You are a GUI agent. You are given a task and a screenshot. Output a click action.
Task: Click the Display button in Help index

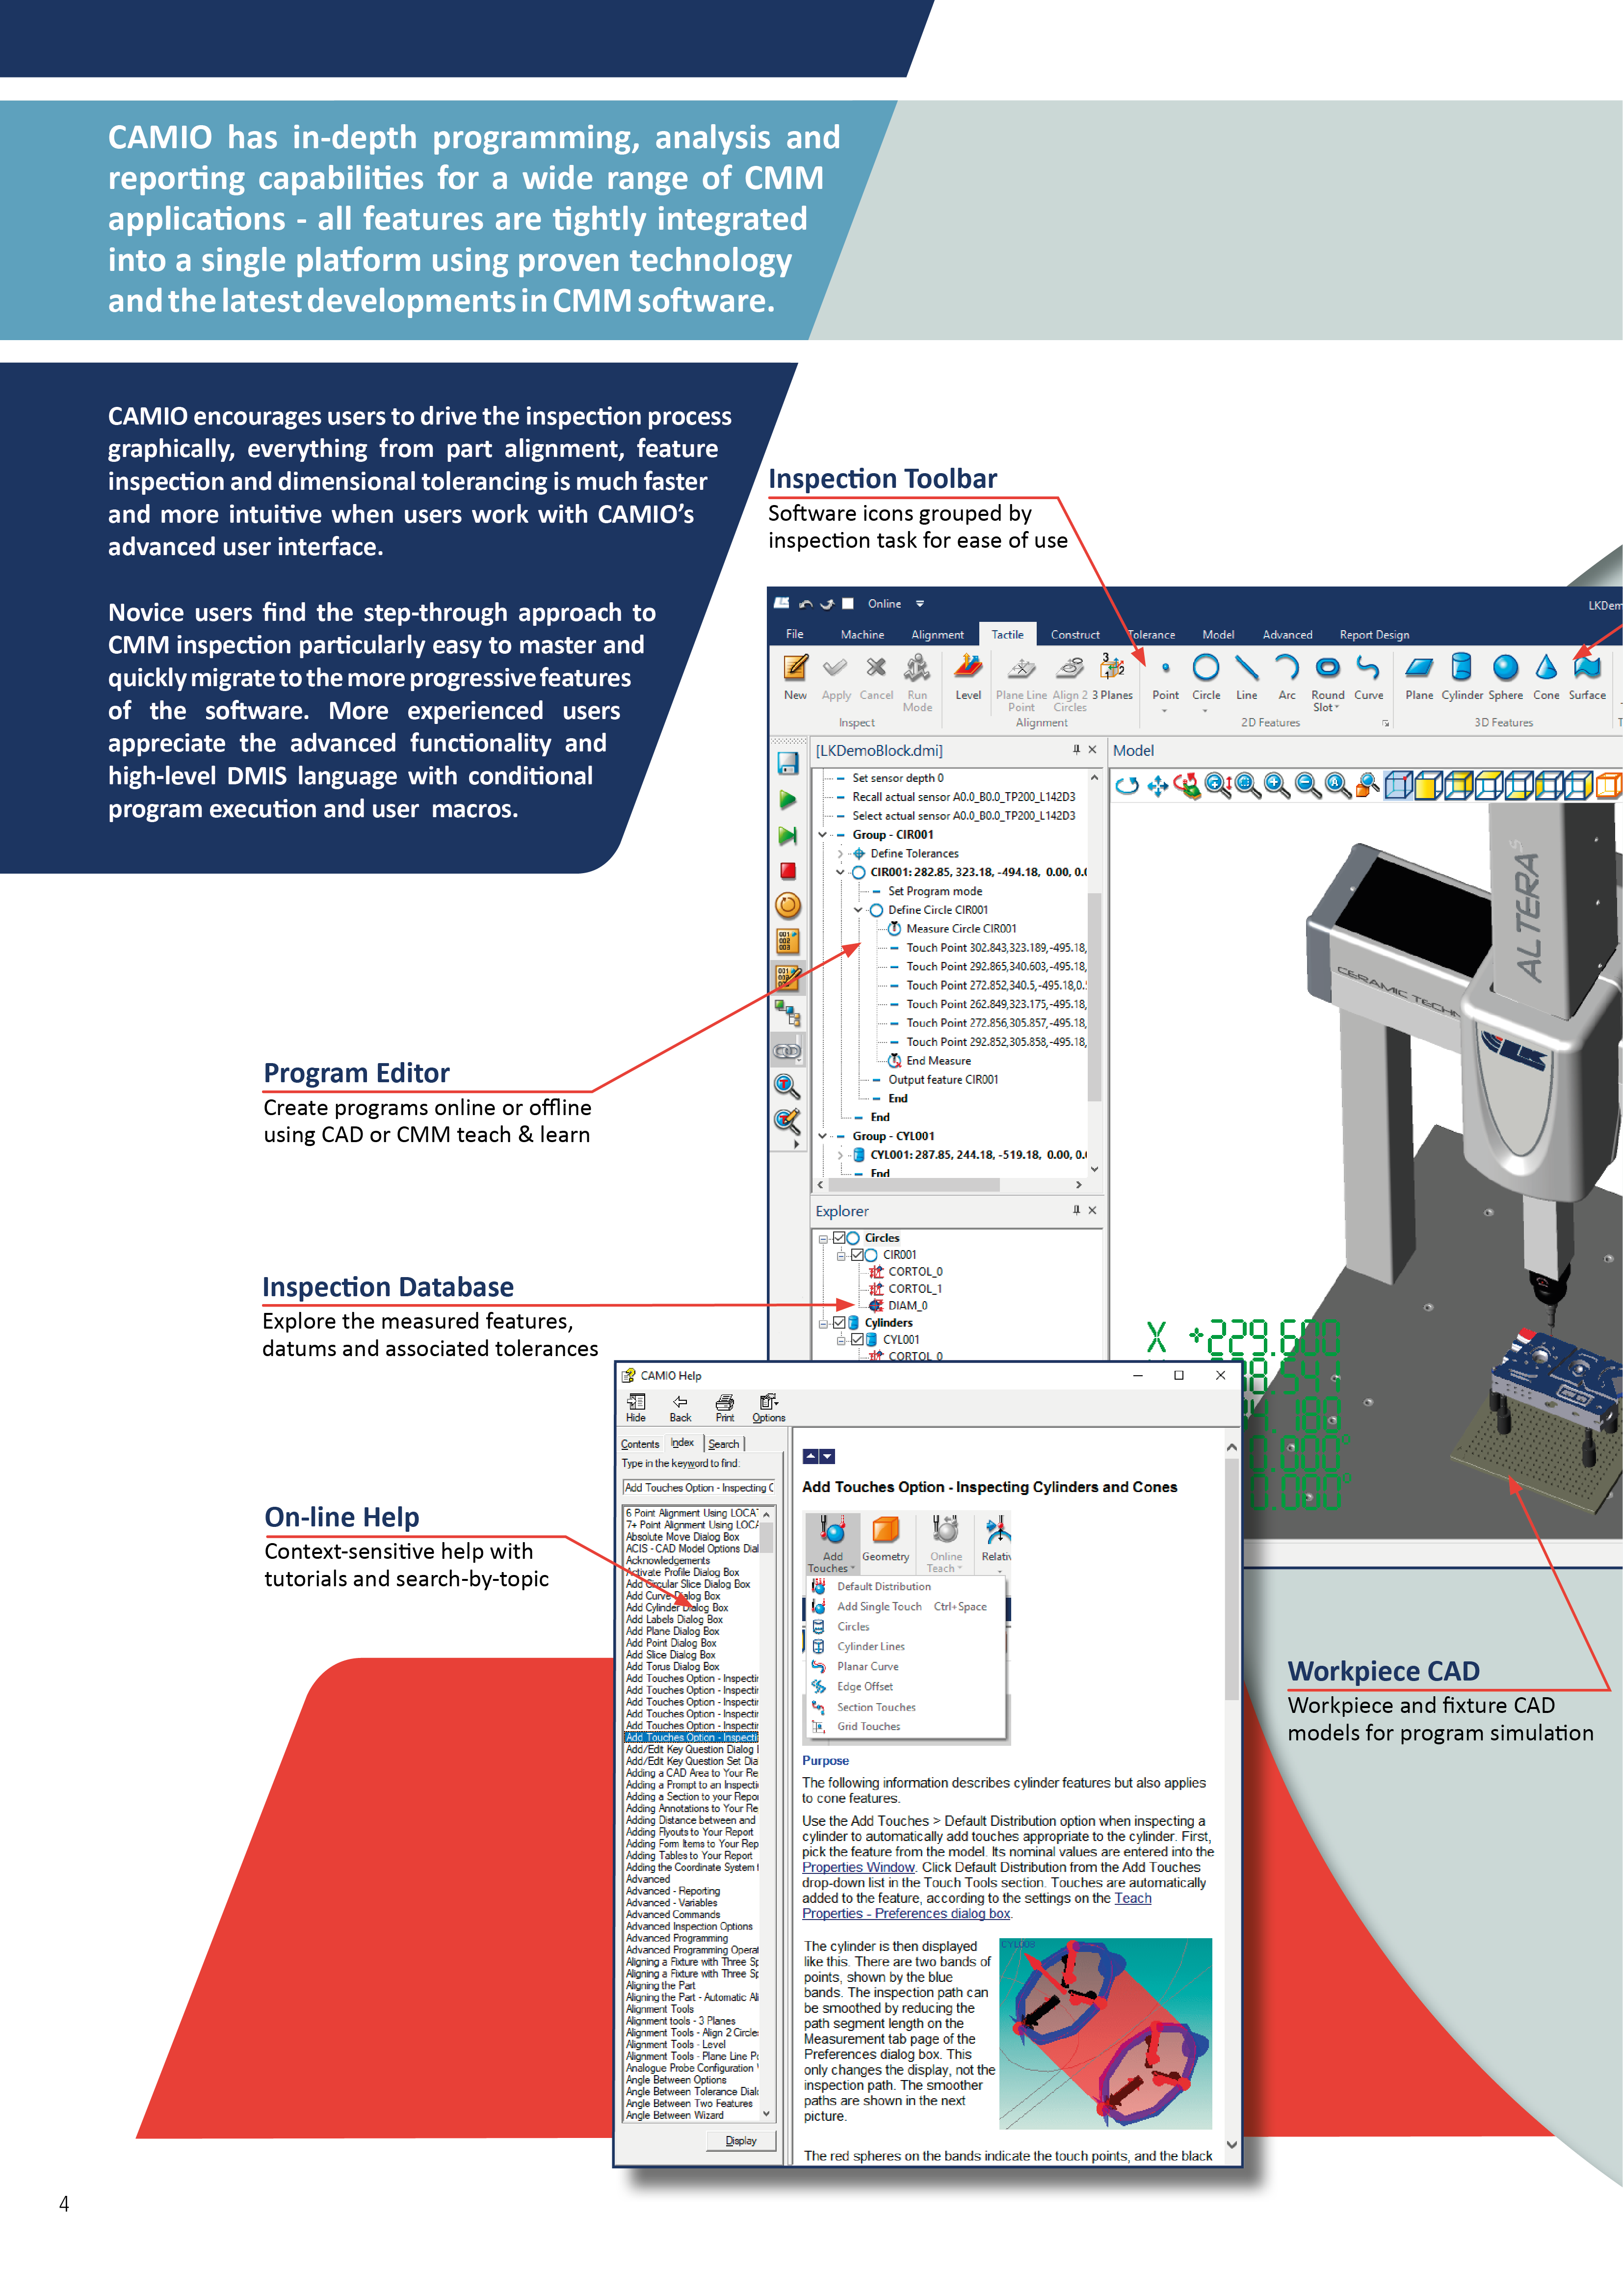coord(740,2141)
